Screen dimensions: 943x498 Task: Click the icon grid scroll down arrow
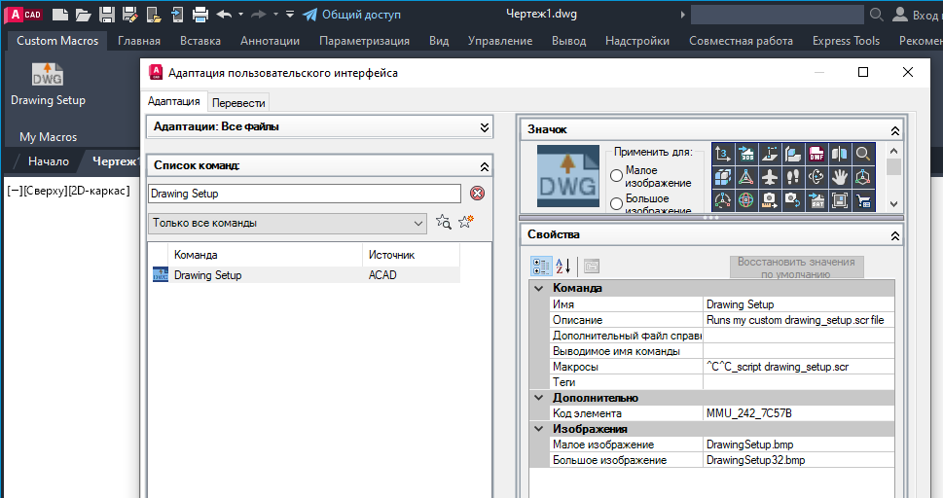pyautogui.click(x=893, y=204)
